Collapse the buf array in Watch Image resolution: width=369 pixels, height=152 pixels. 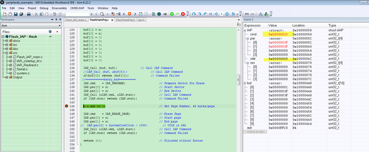pos(245,83)
